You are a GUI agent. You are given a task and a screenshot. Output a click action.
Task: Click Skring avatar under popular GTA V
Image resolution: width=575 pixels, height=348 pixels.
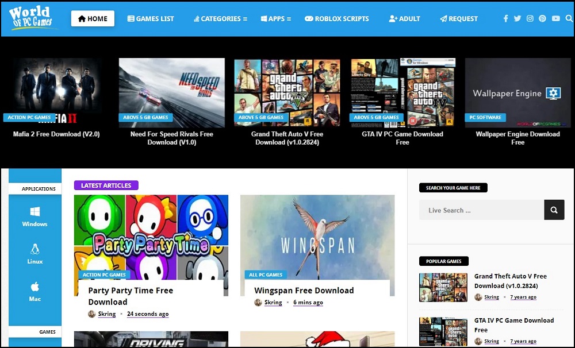point(478,297)
